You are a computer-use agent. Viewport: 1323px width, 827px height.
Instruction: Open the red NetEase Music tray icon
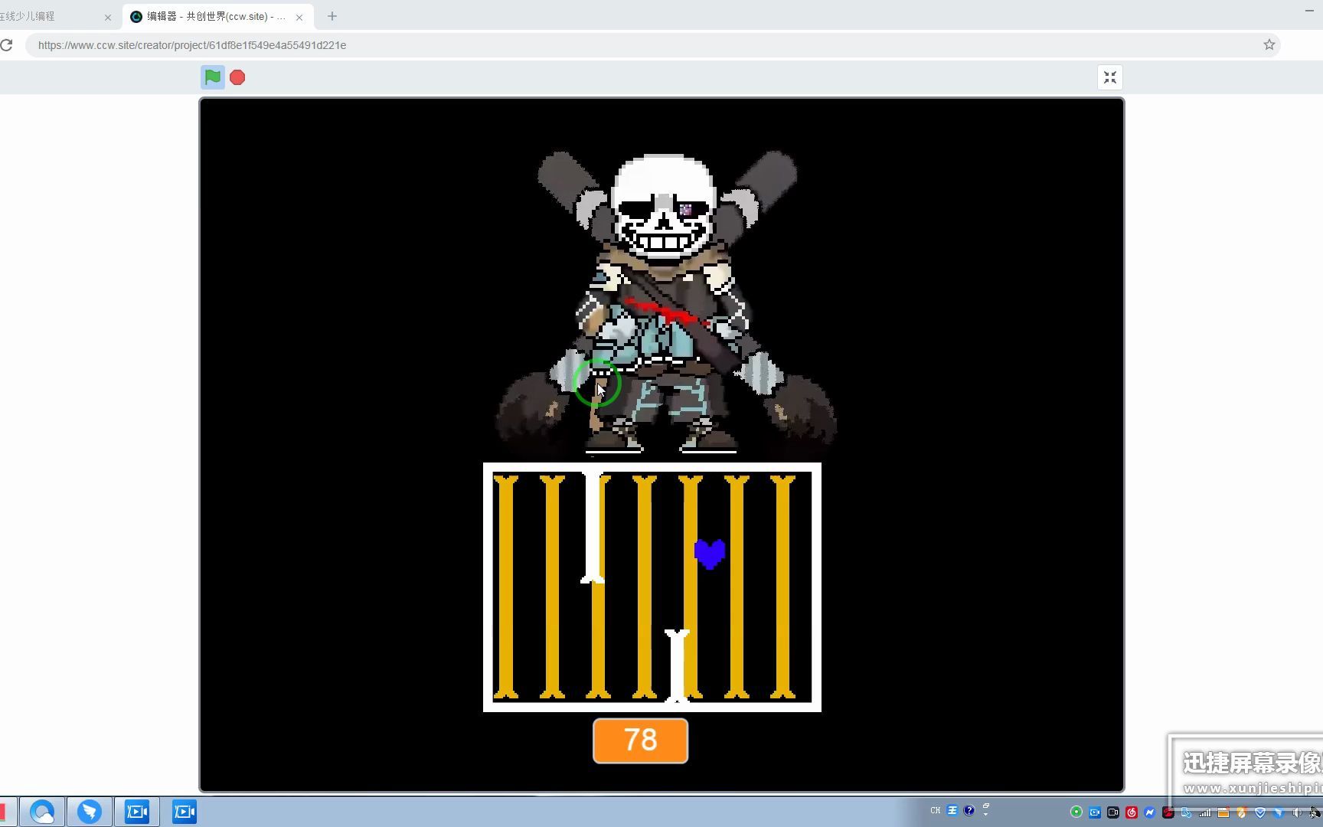[1132, 812]
